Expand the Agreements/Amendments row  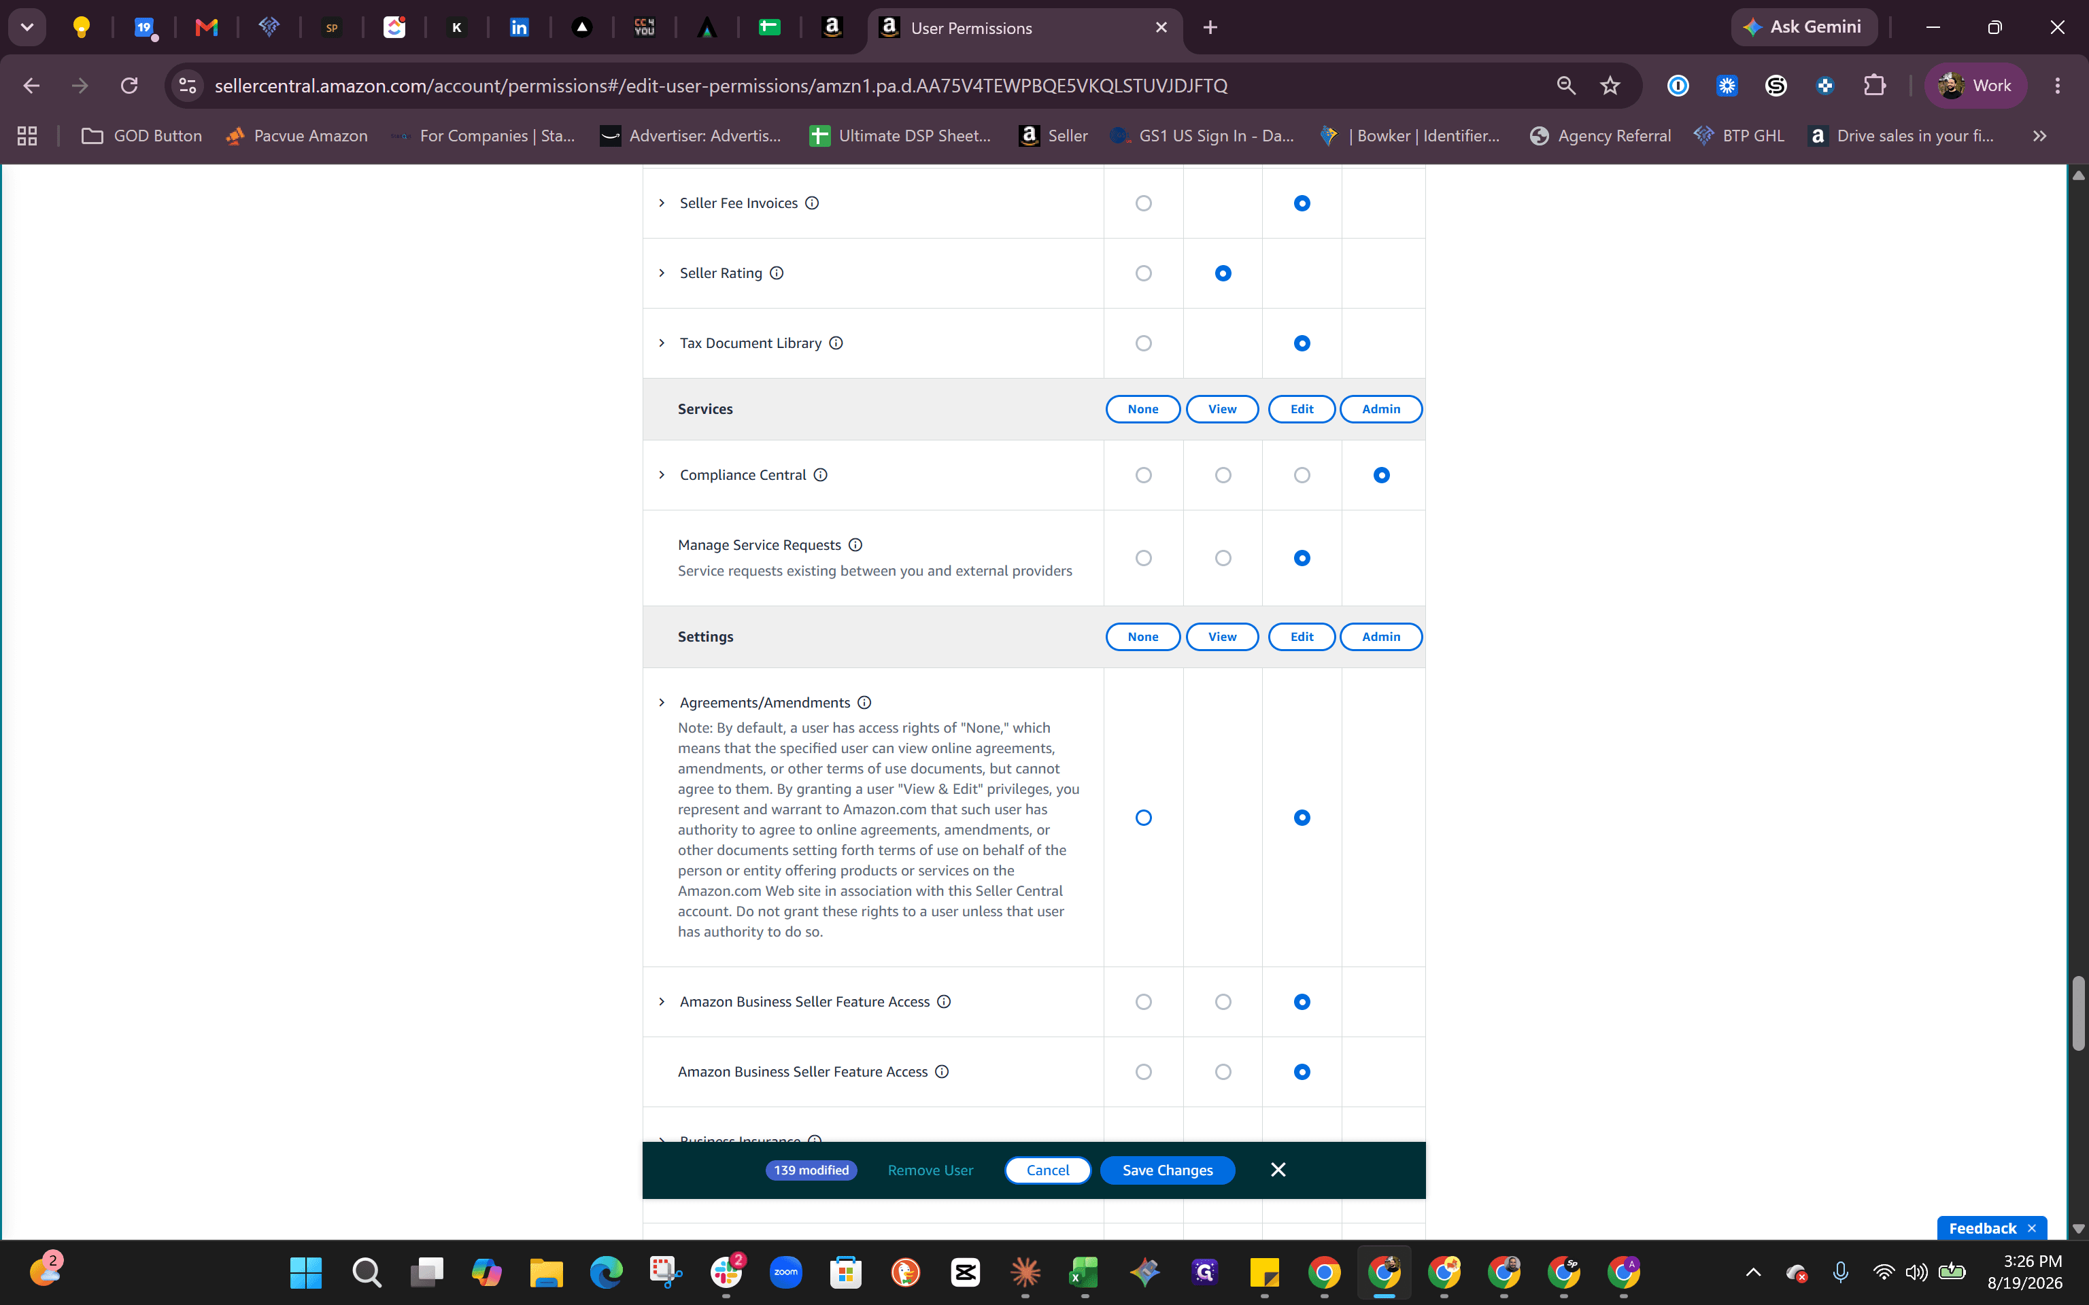pyautogui.click(x=662, y=703)
